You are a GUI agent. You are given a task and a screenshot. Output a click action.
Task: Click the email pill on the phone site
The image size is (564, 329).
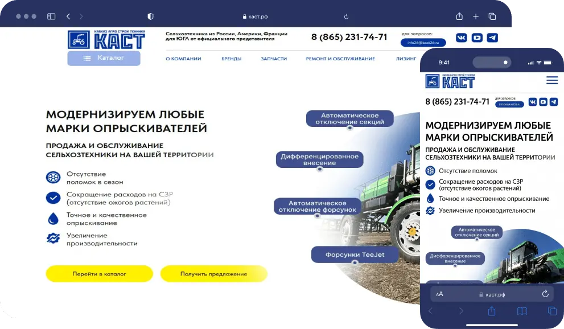pos(509,104)
